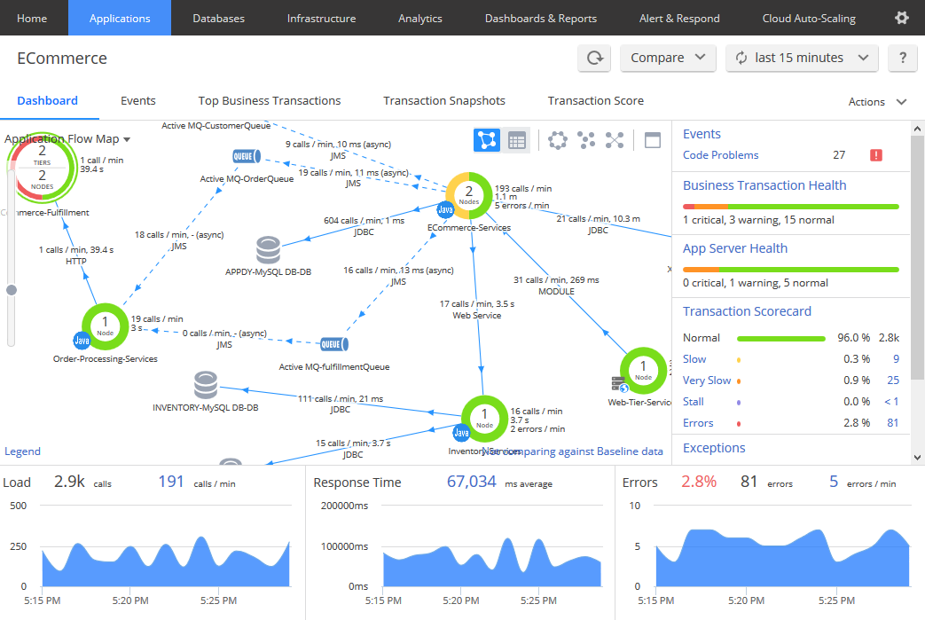Select the Dashboard tab
Viewport: 925px width, 620px height.
tap(47, 101)
